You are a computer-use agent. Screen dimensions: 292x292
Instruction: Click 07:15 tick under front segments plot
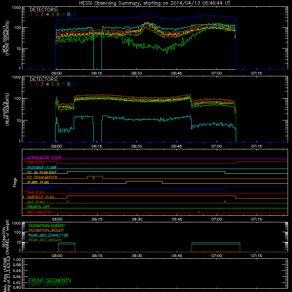(x=257, y=73)
